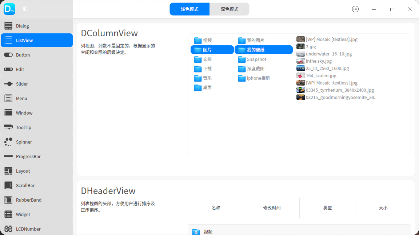
Task: Switch to 深色模式 (dark mode)
Action: (x=229, y=9)
